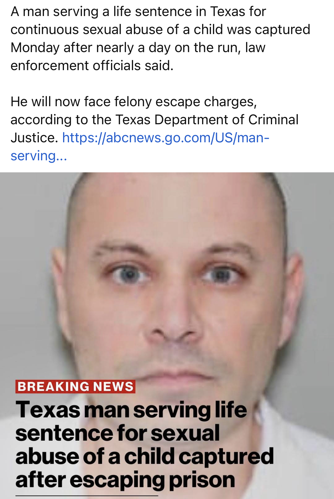Tap headline line "sentence for sexual"
The image size is (334, 499).
click(118, 433)
